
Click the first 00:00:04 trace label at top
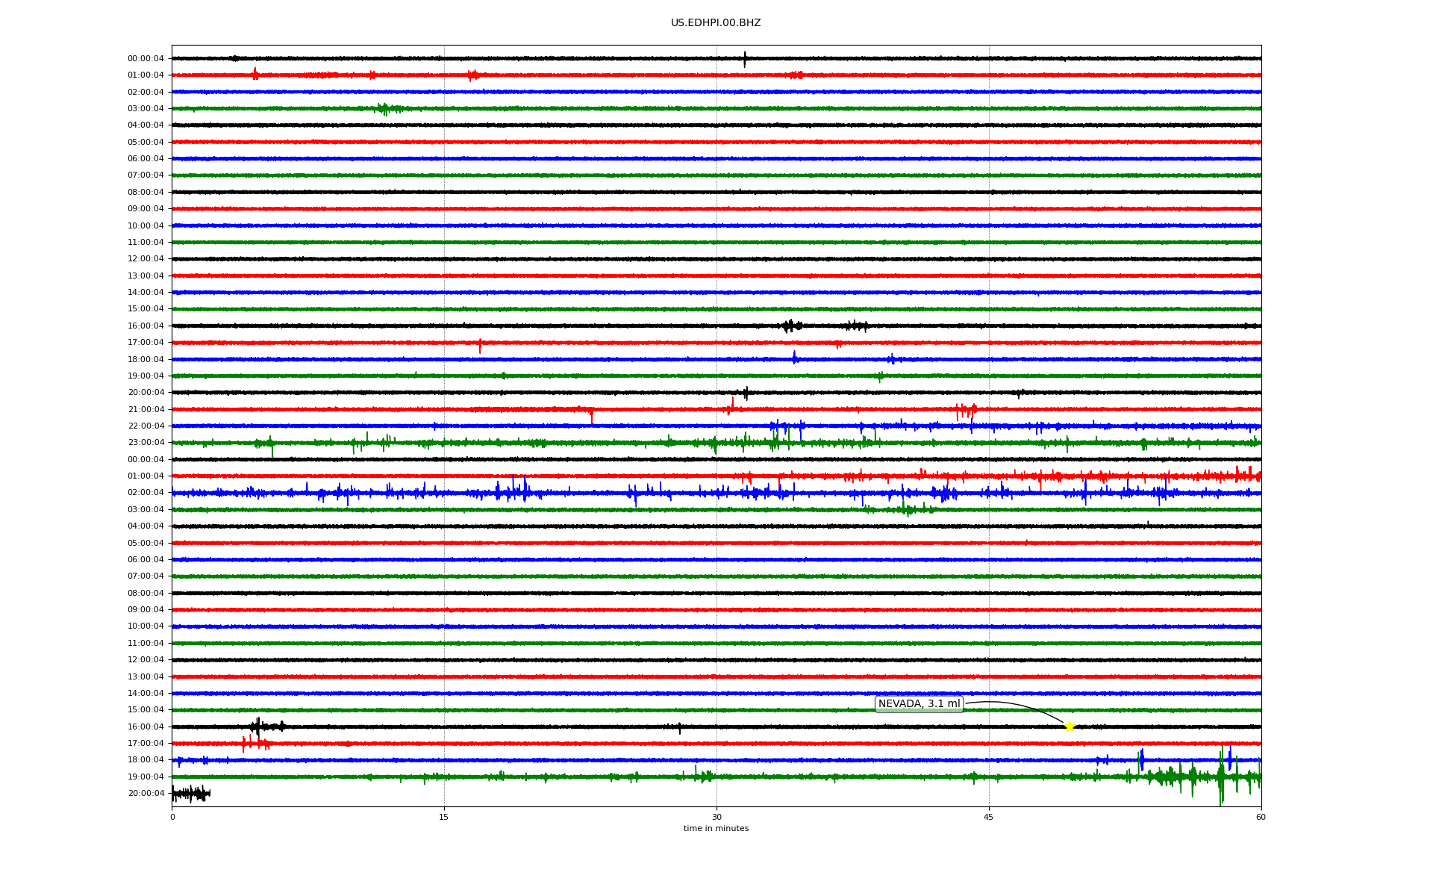coord(146,58)
